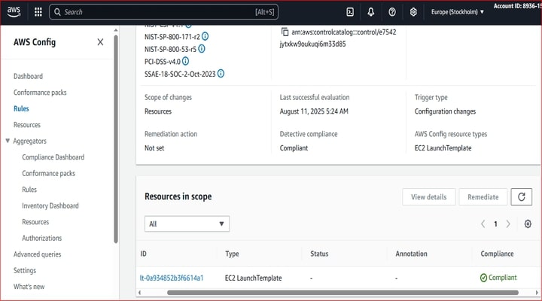Click Configuration changes trigger type value
This screenshot has height=301, width=542.
click(x=445, y=111)
